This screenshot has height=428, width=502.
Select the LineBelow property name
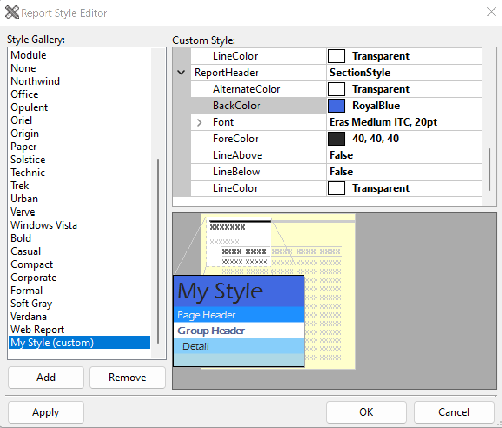point(237,172)
